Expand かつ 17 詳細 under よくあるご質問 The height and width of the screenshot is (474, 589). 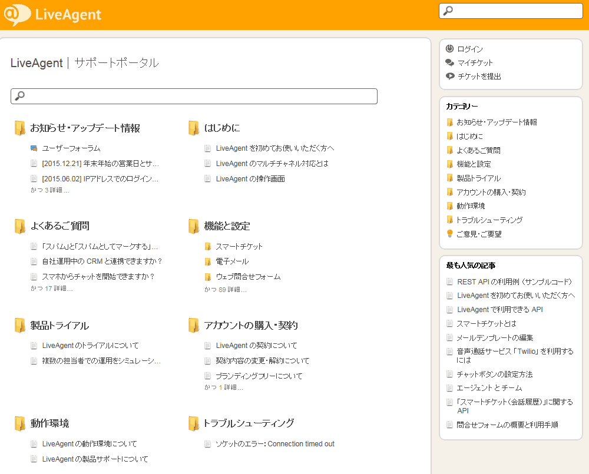52,289
